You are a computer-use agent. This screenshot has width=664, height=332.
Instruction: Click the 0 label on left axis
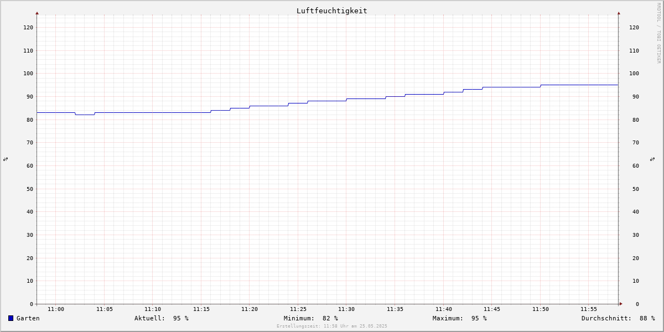[x=32, y=304]
